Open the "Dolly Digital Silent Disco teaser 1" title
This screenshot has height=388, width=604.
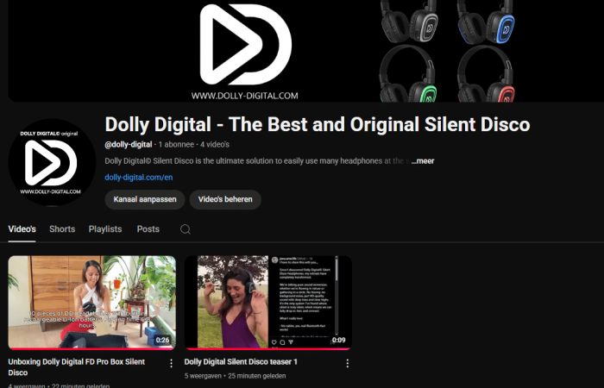pos(241,362)
